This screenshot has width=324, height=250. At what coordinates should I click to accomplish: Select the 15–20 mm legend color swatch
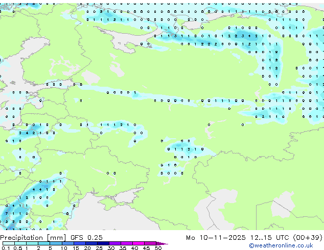coord(80,243)
